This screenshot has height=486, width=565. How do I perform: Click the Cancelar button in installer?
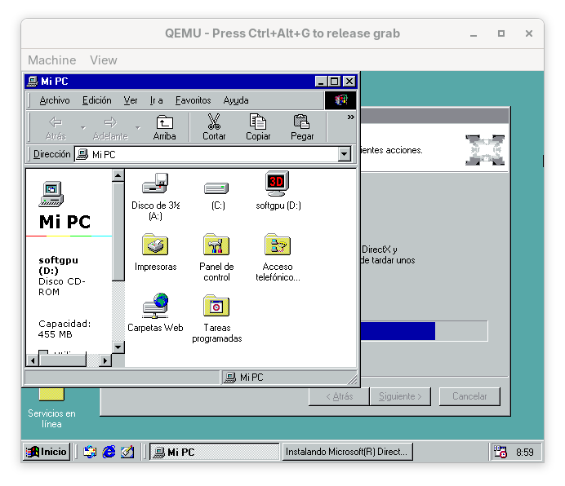point(469,396)
